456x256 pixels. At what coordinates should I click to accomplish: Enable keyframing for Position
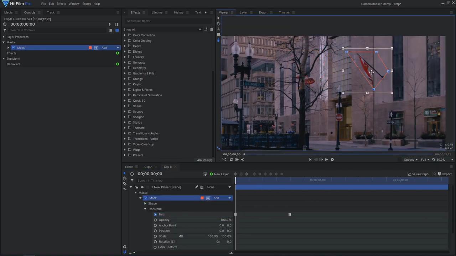pyautogui.click(x=155, y=231)
